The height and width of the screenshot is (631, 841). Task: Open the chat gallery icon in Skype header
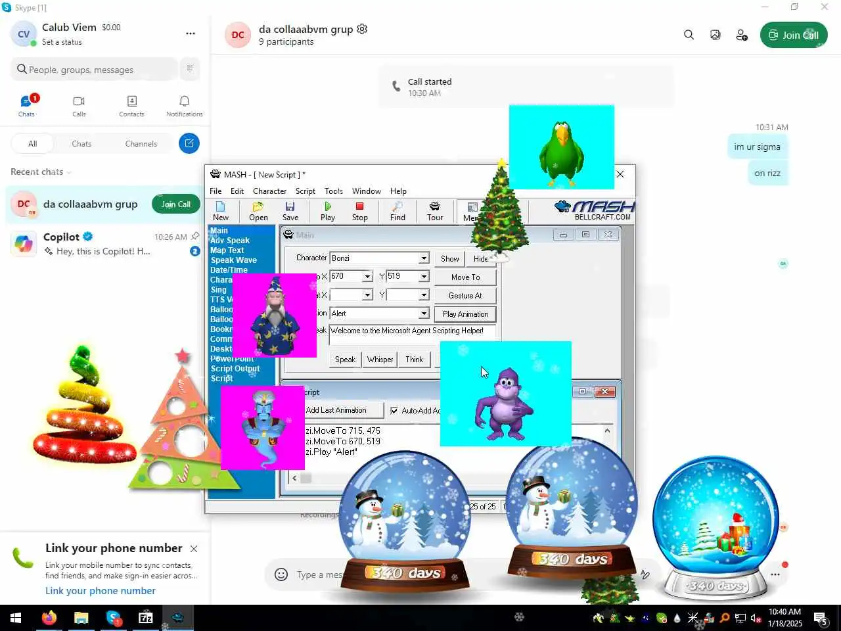pyautogui.click(x=716, y=35)
